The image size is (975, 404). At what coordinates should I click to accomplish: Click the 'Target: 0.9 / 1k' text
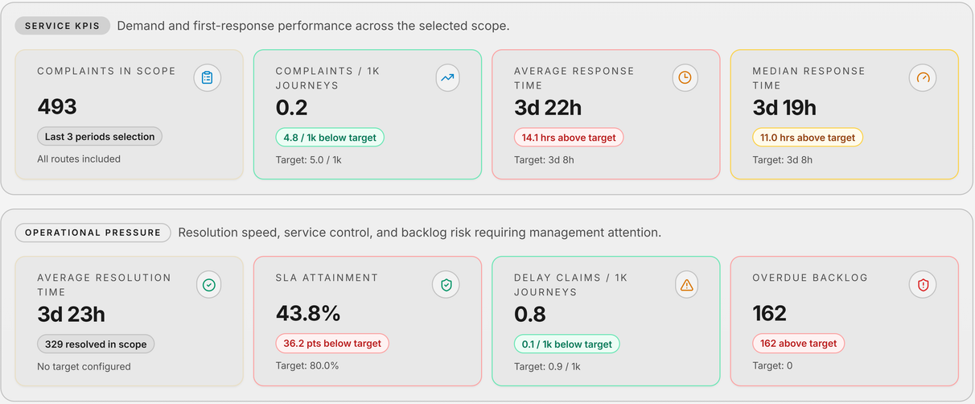[x=548, y=367]
